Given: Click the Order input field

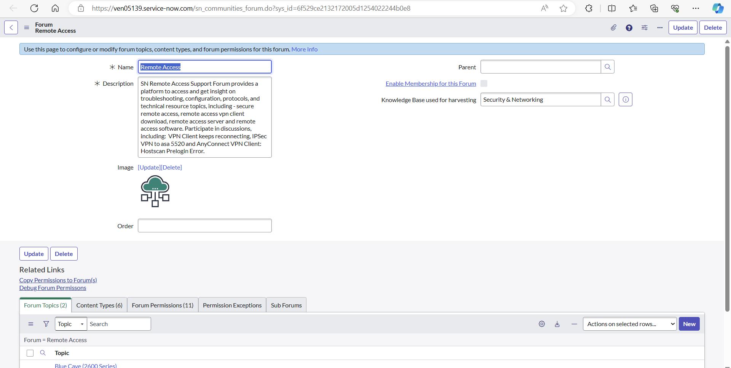Looking at the screenshot, I should click(x=205, y=226).
